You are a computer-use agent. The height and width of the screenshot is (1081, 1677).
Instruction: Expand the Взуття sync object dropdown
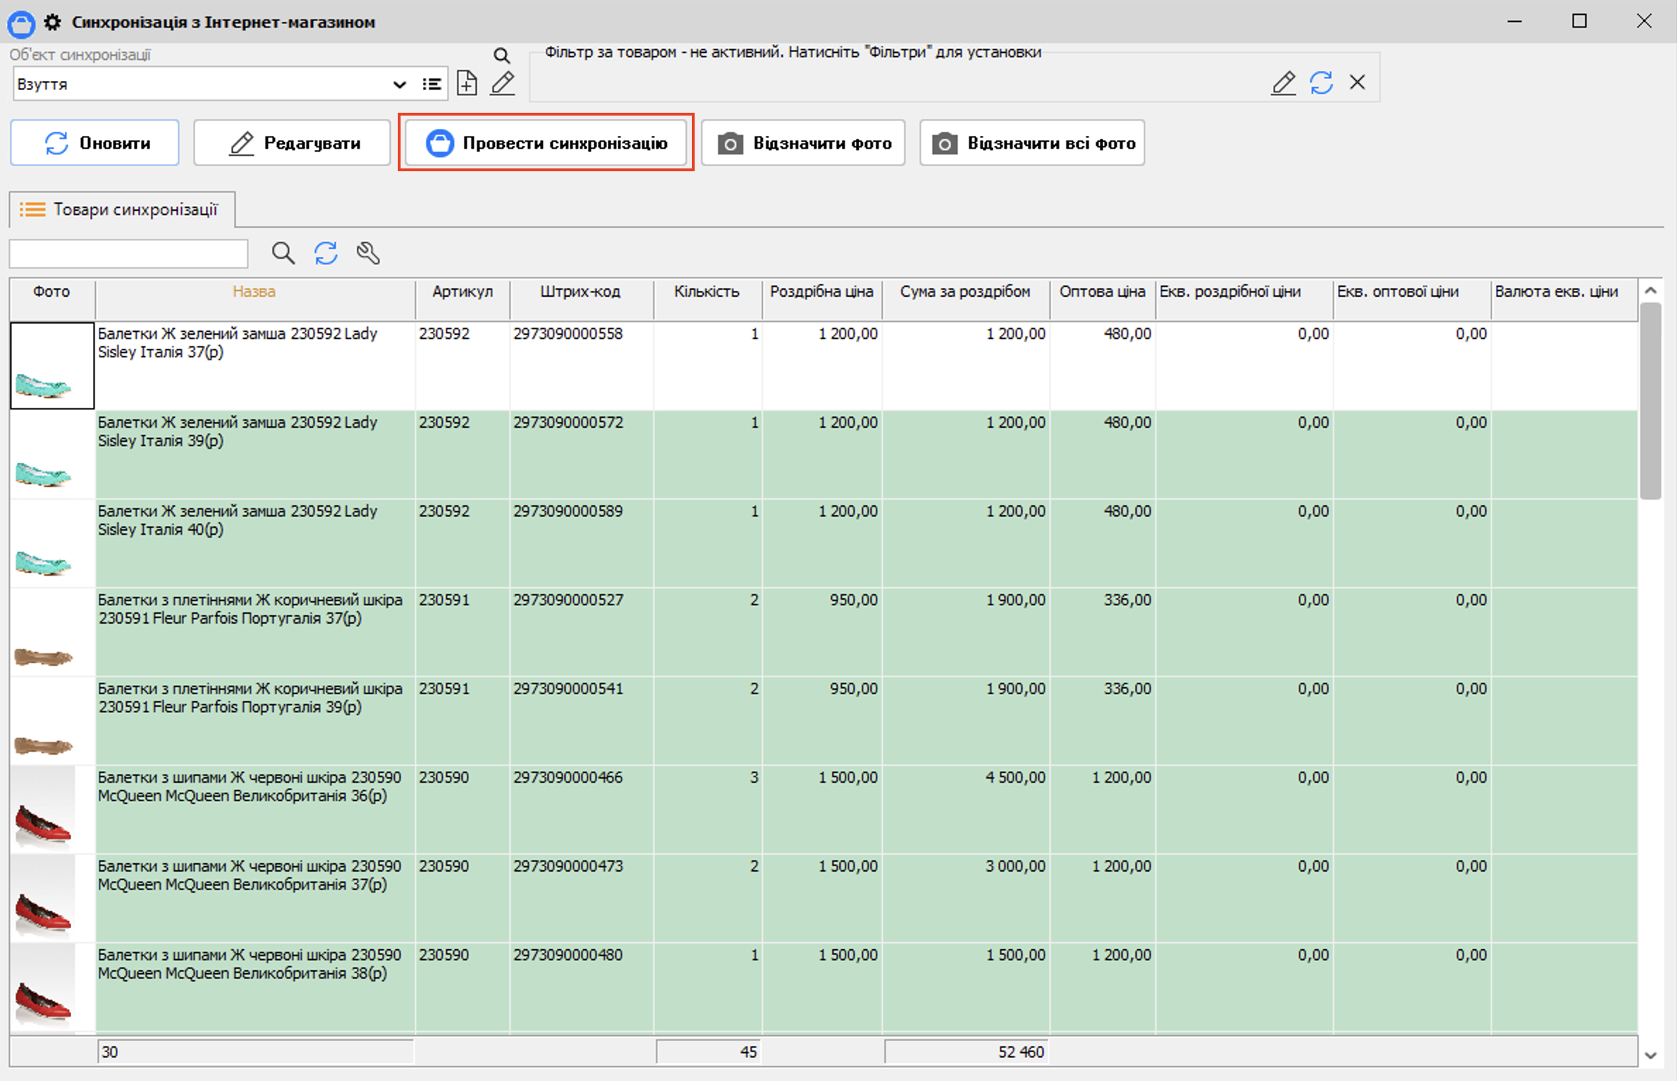(x=399, y=85)
